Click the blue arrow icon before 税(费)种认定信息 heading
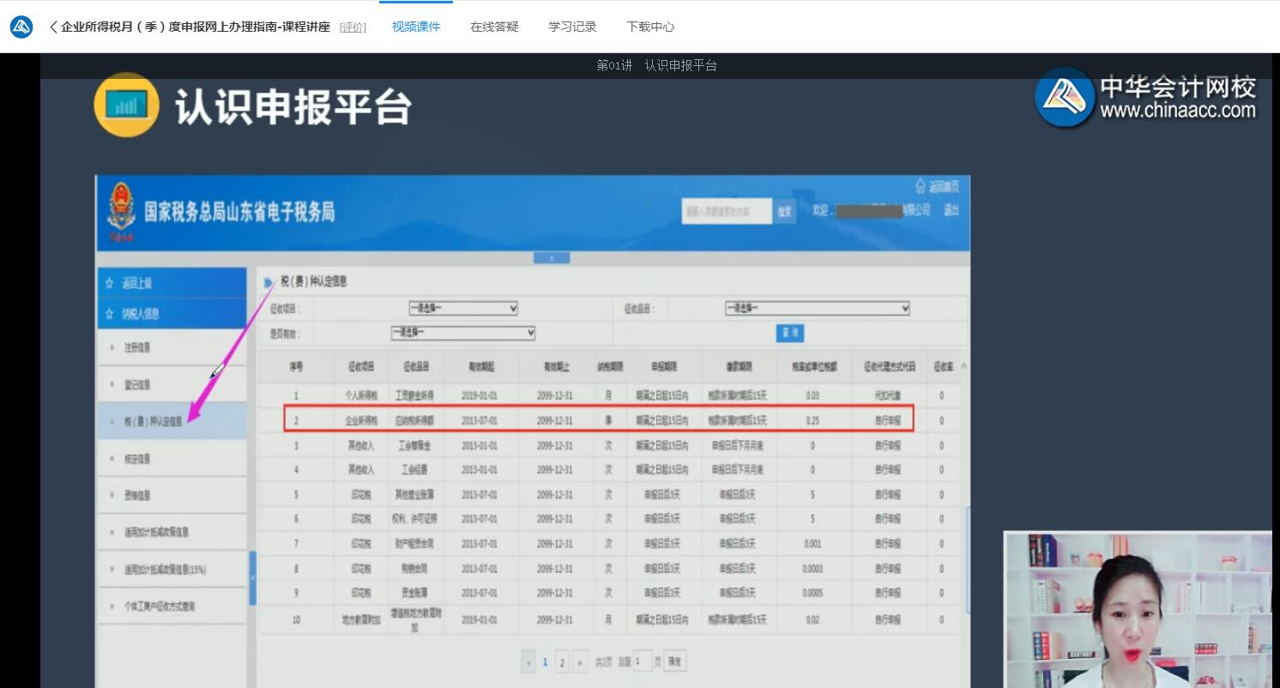This screenshot has width=1280, height=688. (x=269, y=282)
